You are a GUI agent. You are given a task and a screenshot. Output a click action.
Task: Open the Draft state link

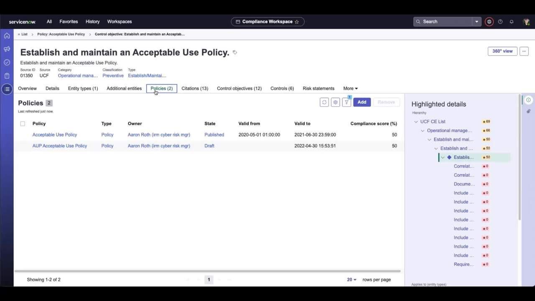(x=209, y=146)
